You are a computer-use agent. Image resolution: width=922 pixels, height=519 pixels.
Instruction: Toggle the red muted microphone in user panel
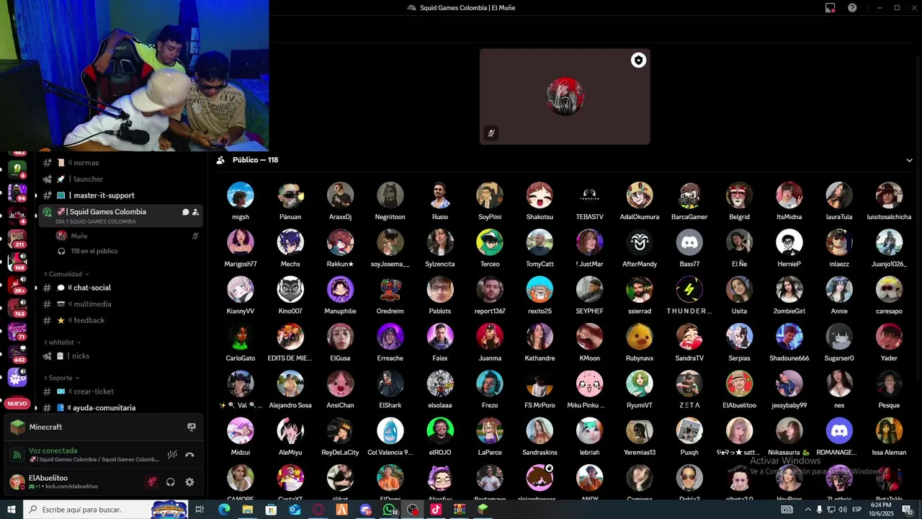pyautogui.click(x=152, y=482)
